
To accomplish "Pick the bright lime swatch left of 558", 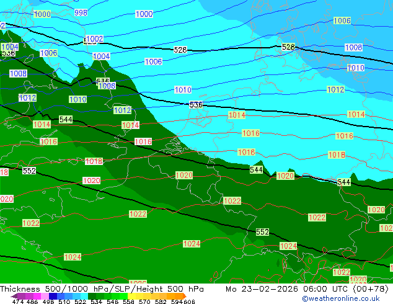I will tap(123, 296).
